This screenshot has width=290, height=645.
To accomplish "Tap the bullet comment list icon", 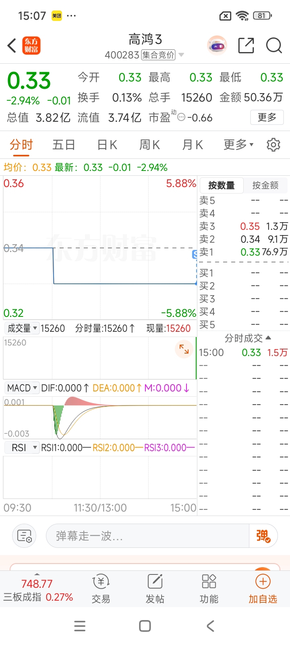I will [x=24, y=536].
